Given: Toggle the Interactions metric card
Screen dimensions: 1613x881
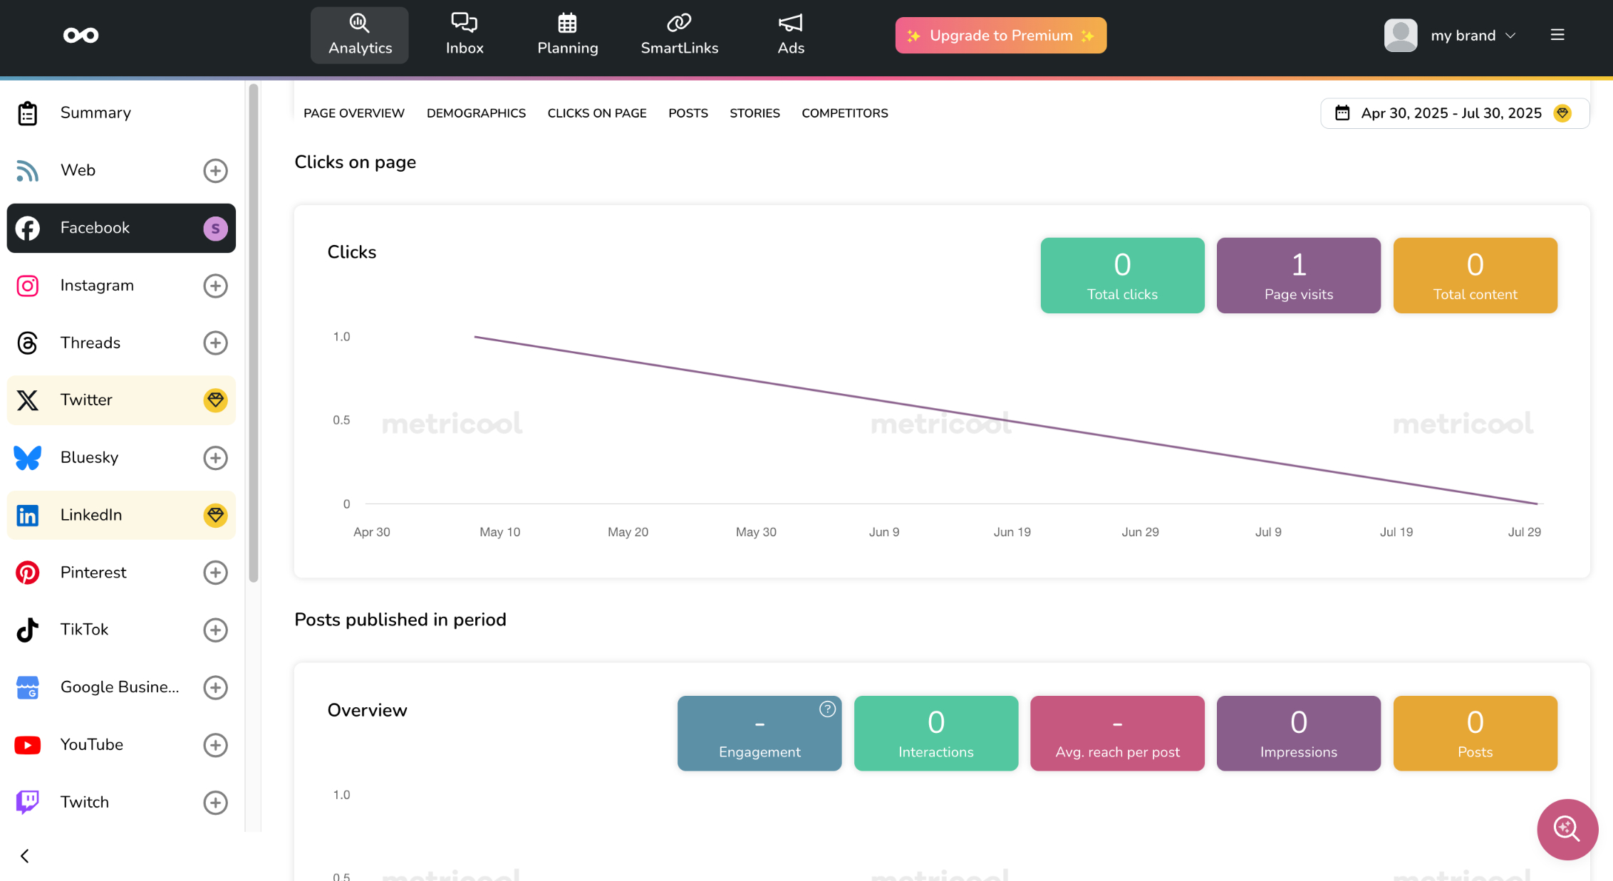Looking at the screenshot, I should (935, 734).
